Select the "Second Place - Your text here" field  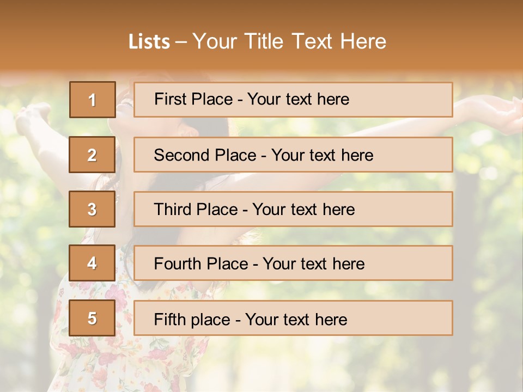pyautogui.click(x=293, y=155)
